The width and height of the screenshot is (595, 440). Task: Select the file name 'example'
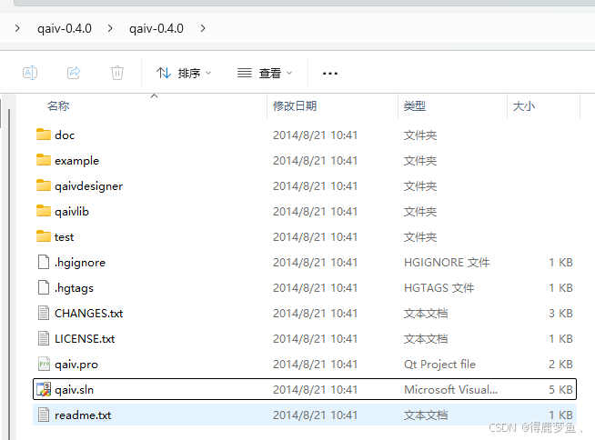[x=76, y=161]
